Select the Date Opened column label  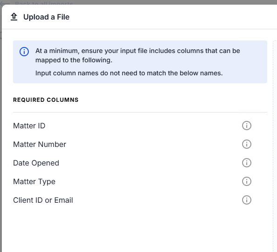pyautogui.click(x=36, y=163)
